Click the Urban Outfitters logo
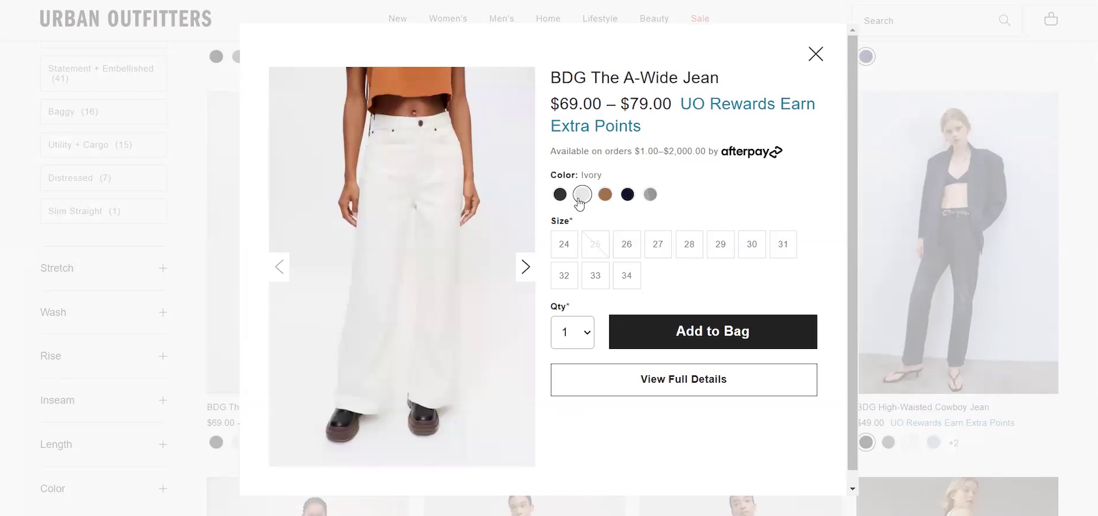 126,19
